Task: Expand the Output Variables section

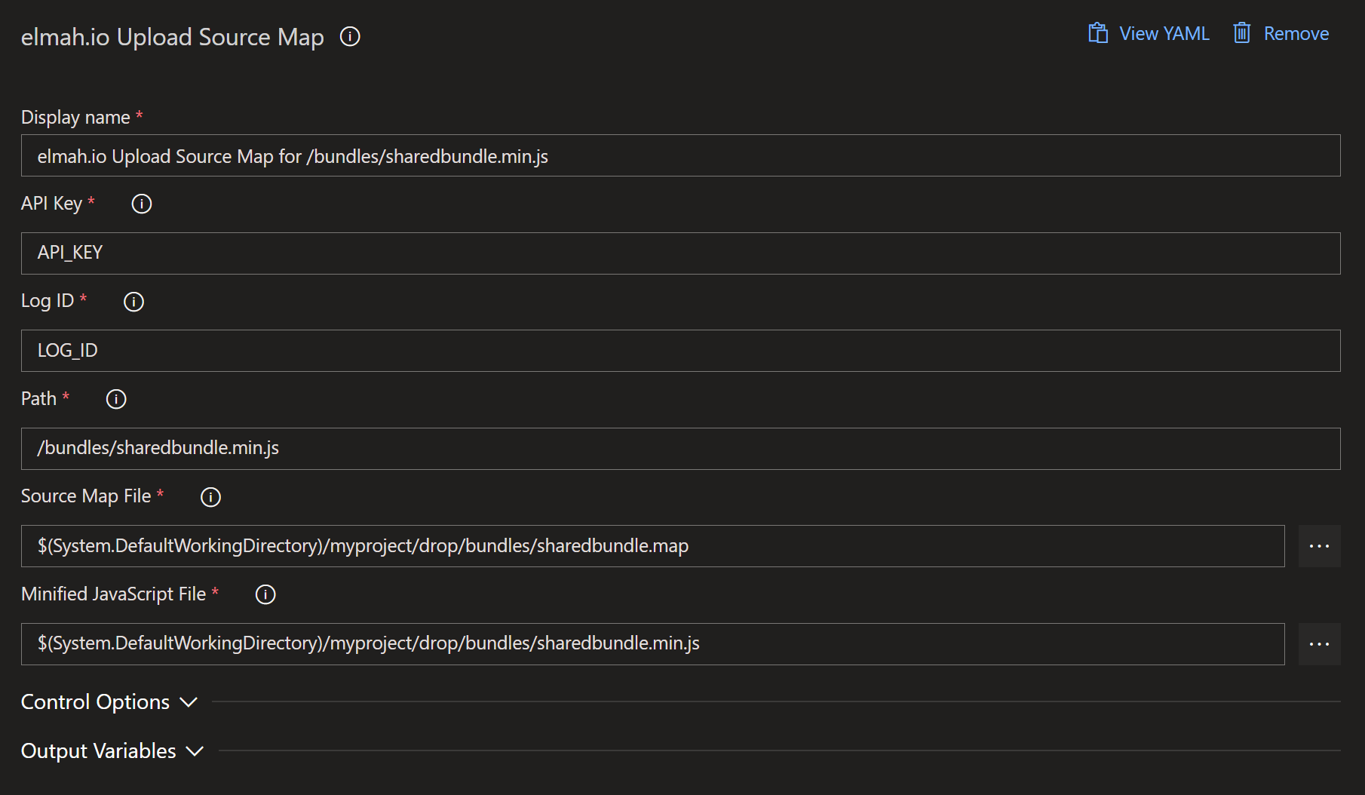Action: pos(112,750)
